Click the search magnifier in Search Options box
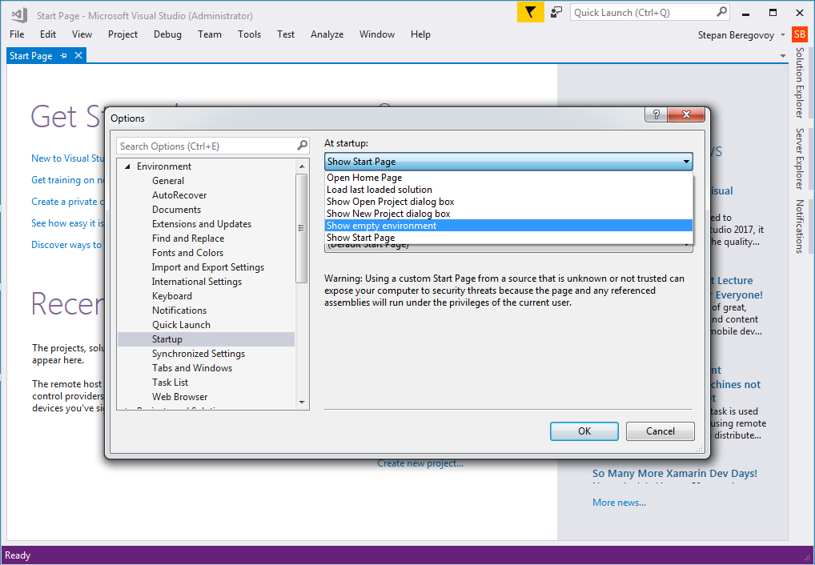 tap(303, 146)
